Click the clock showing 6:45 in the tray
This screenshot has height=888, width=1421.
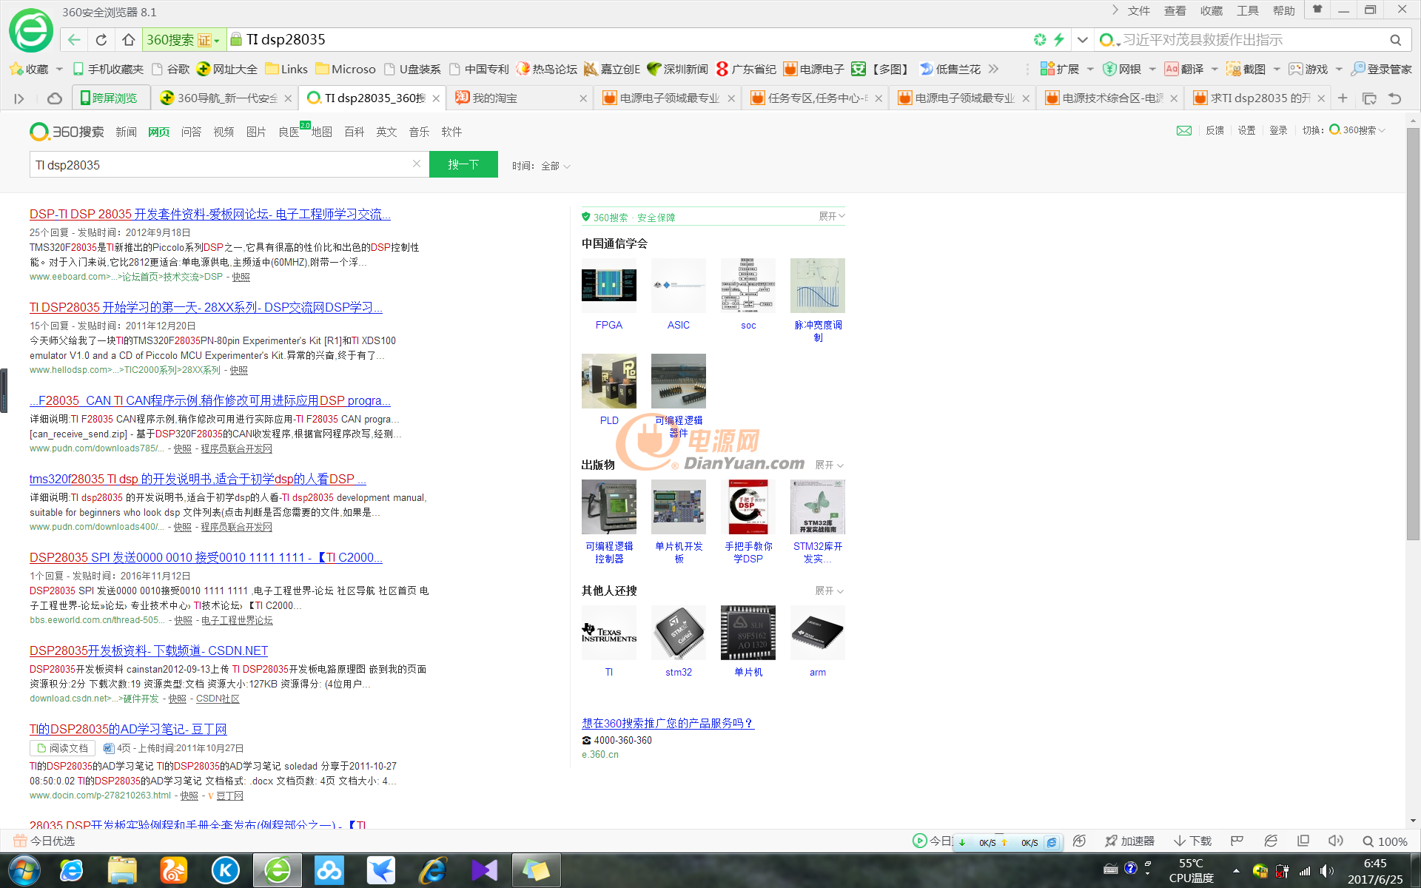pyautogui.click(x=1375, y=864)
